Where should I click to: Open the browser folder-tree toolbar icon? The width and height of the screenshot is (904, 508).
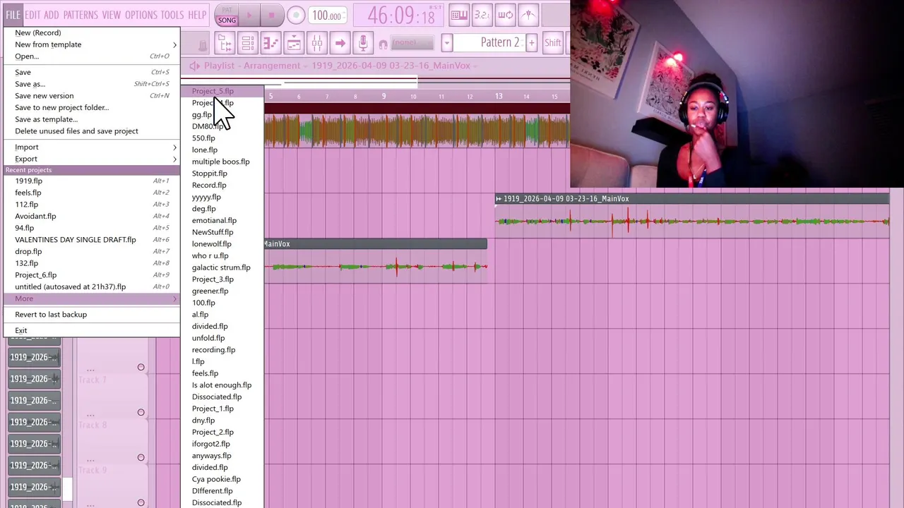point(225,43)
